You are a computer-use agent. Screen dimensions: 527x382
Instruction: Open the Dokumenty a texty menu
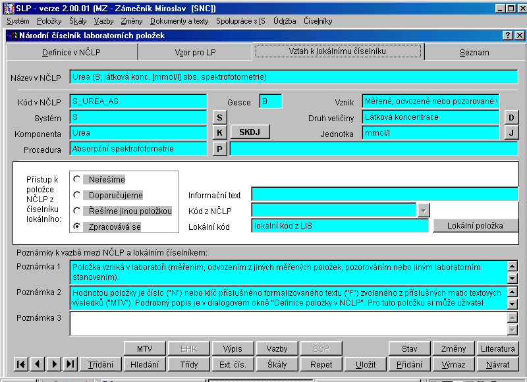pyautogui.click(x=179, y=21)
